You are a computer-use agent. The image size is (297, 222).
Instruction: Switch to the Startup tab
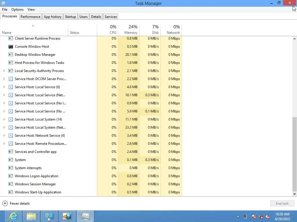[x=70, y=16]
